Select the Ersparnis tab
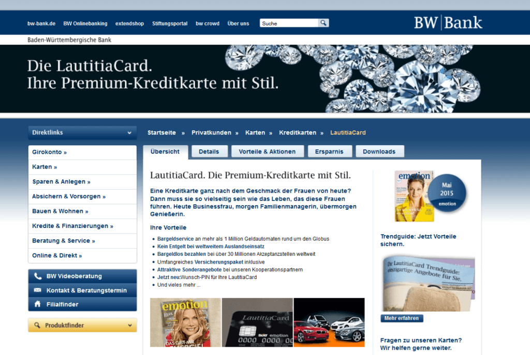The image size is (530, 355). (x=330, y=151)
